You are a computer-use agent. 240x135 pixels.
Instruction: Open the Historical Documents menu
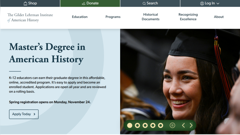pos(150,17)
